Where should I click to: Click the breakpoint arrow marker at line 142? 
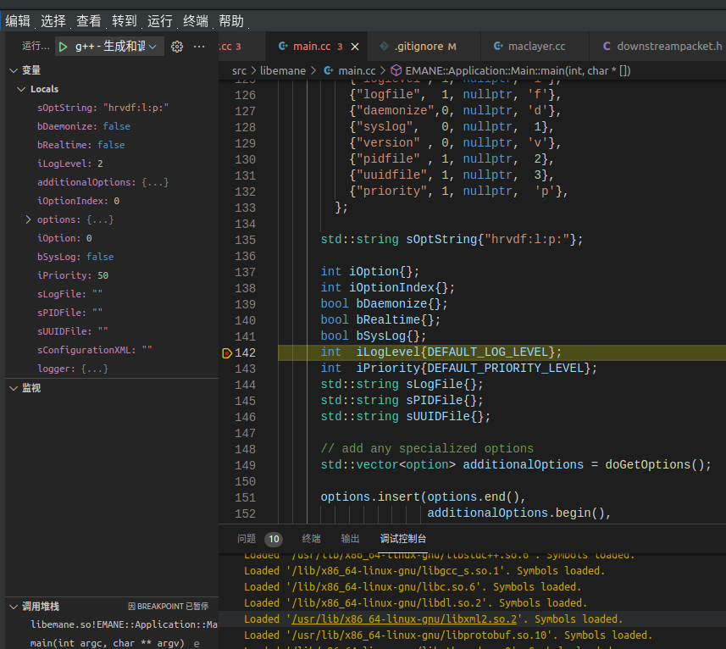tap(227, 352)
